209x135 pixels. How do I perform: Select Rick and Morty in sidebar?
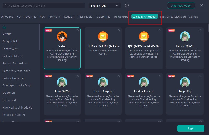[x=13, y=56]
